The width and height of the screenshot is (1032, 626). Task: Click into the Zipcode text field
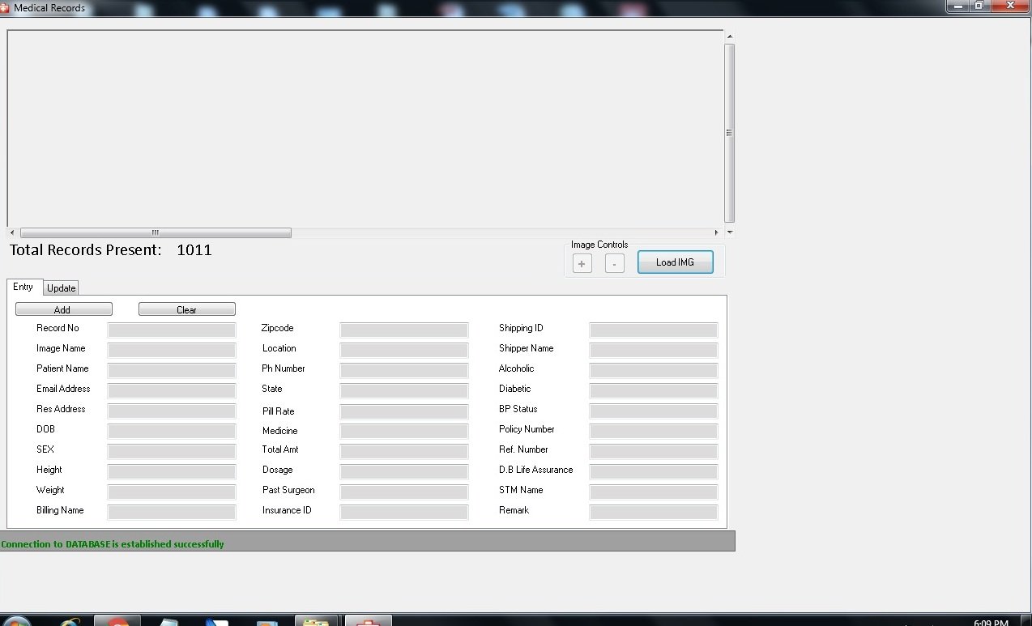(403, 330)
